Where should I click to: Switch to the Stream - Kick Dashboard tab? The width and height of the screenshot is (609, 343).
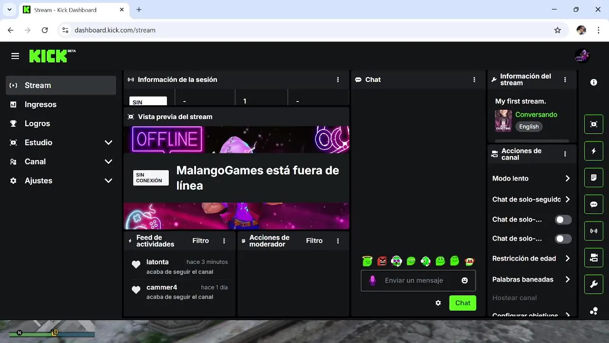click(74, 10)
